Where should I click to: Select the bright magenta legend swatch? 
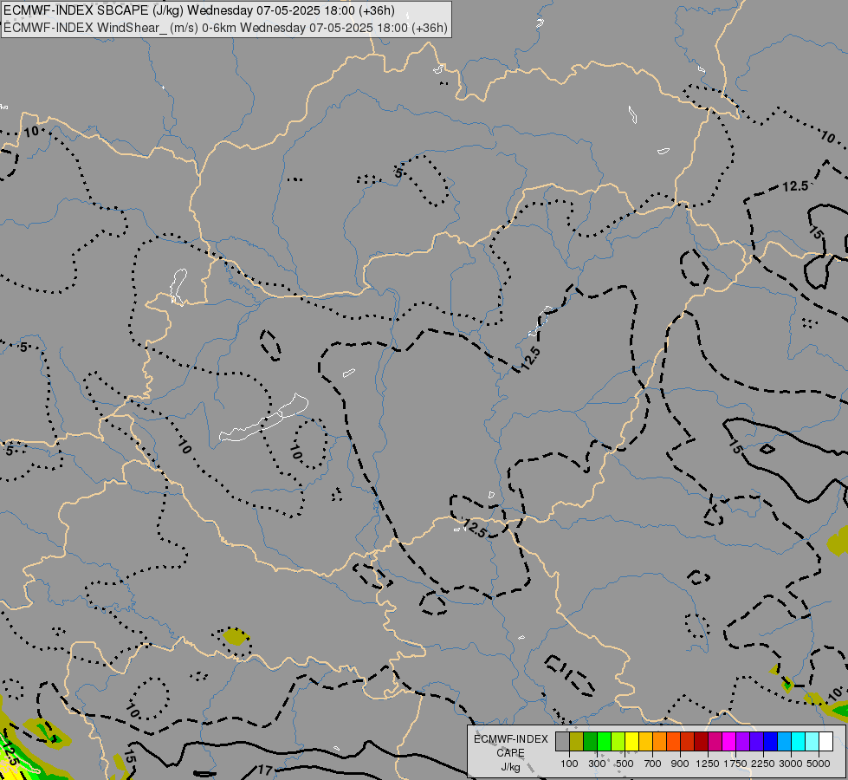pos(729,741)
